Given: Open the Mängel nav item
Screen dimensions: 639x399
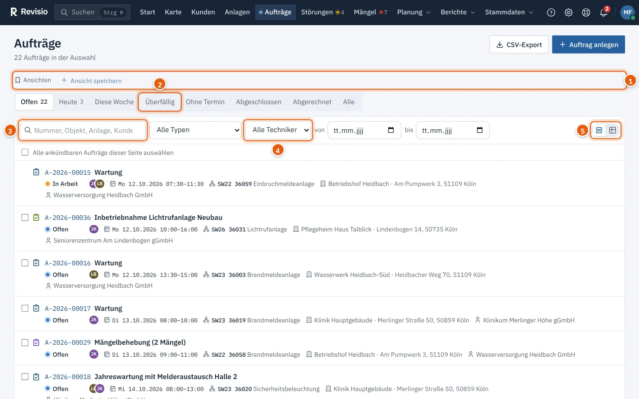Looking at the screenshot, I should [x=370, y=12].
